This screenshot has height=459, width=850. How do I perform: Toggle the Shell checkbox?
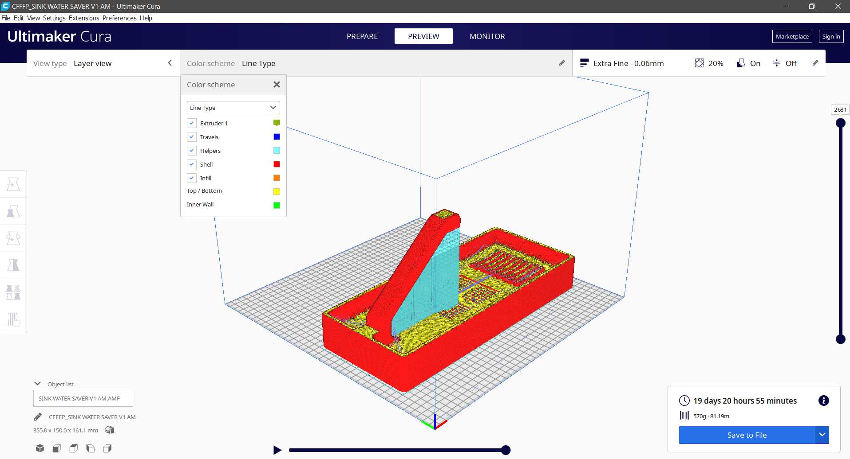[x=192, y=164]
